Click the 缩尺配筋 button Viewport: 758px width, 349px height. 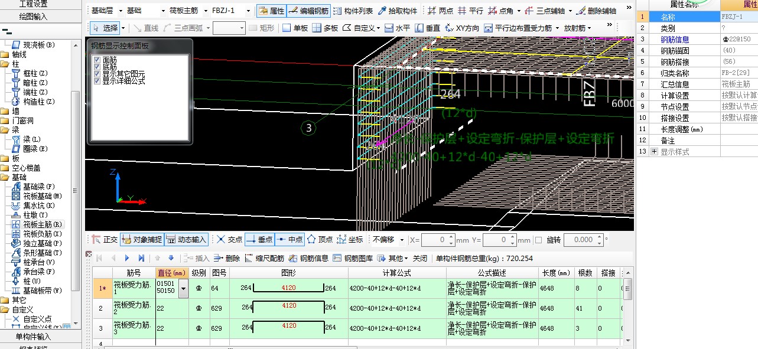[265, 258]
